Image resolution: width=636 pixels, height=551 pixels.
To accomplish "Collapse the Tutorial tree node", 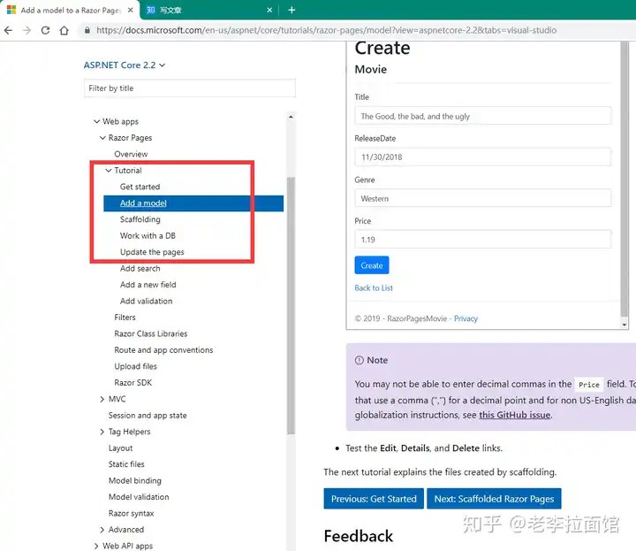I will coord(109,171).
